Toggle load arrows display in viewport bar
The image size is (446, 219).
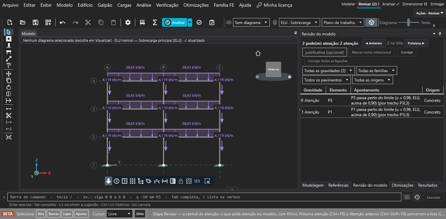pos(108,181)
